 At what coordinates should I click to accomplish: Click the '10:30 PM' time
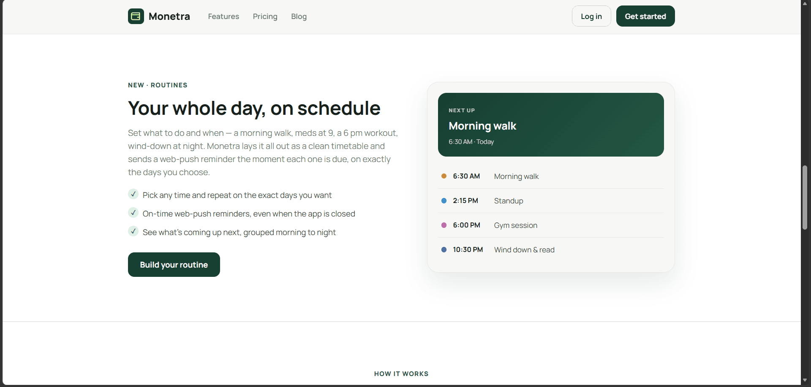[x=468, y=249]
